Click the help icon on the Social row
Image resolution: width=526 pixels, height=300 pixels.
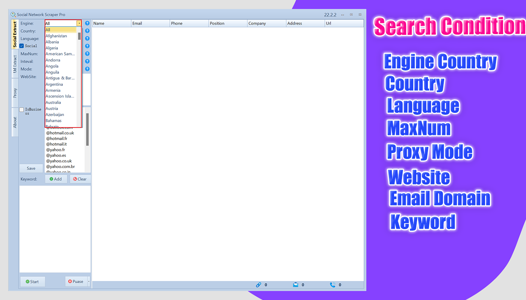pyautogui.click(x=87, y=46)
